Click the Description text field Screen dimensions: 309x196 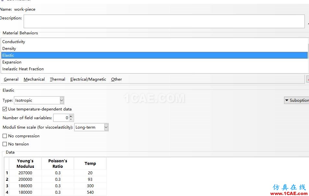click(164, 21)
